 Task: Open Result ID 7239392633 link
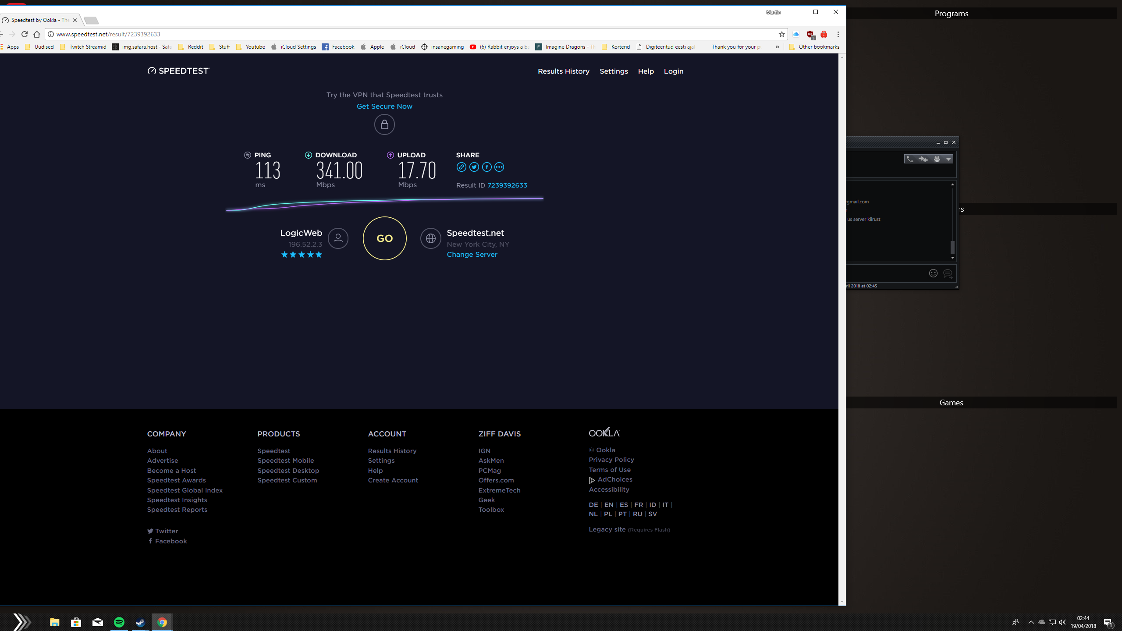pyautogui.click(x=507, y=185)
